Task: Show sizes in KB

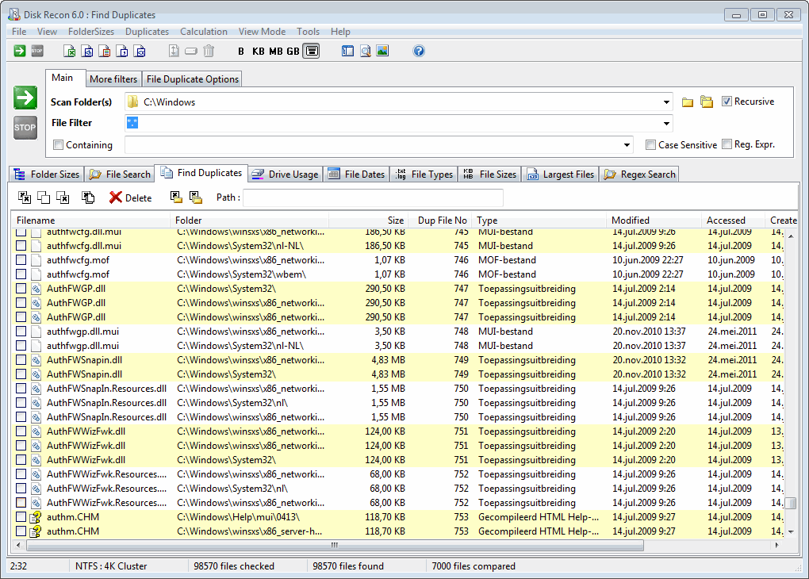Action: 258,51
